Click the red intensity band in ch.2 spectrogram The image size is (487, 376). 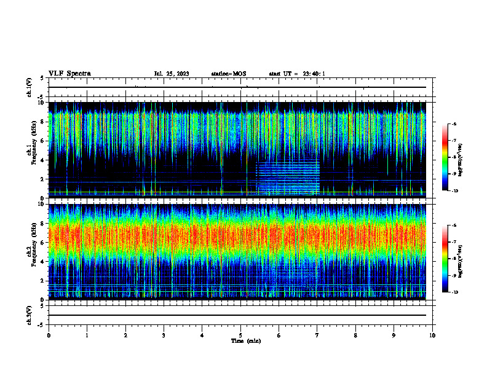237,237
